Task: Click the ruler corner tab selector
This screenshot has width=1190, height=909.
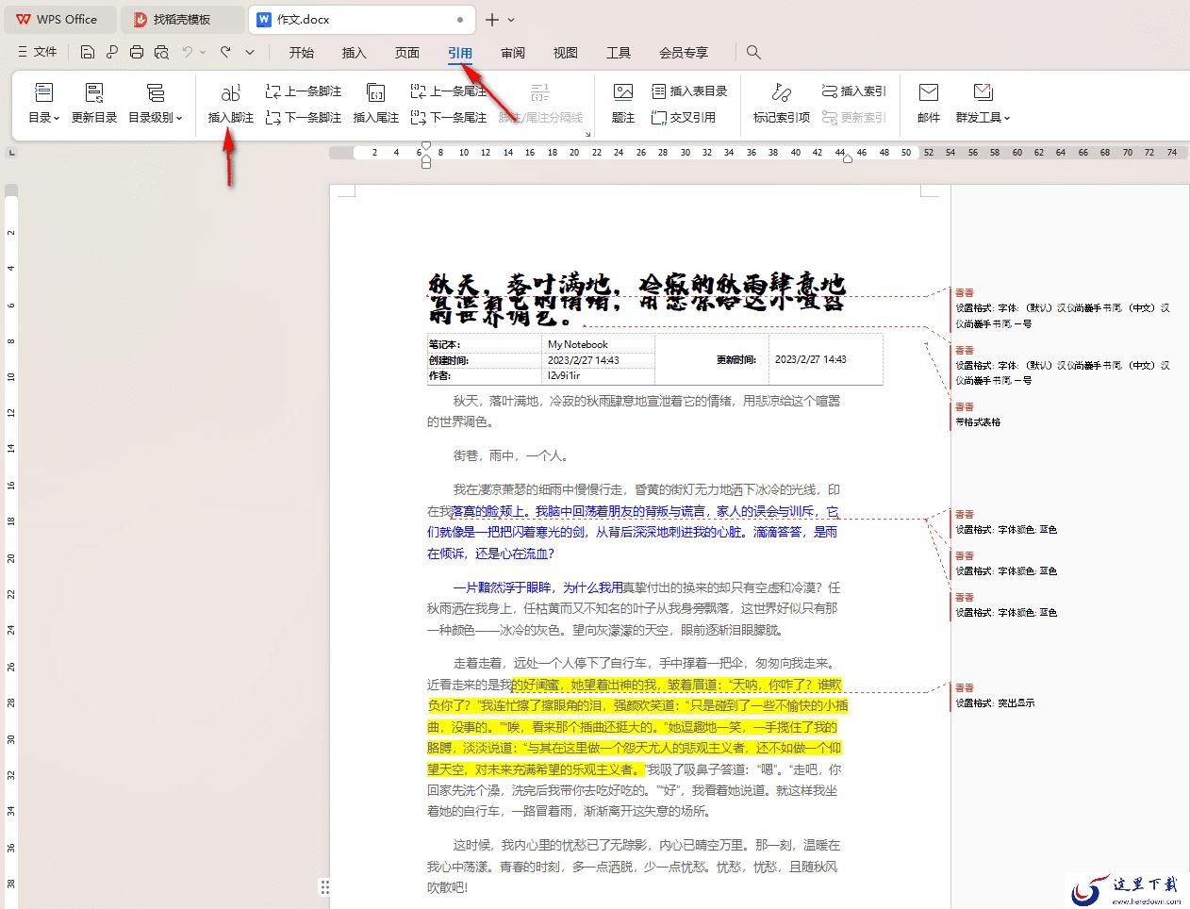Action: tap(11, 152)
